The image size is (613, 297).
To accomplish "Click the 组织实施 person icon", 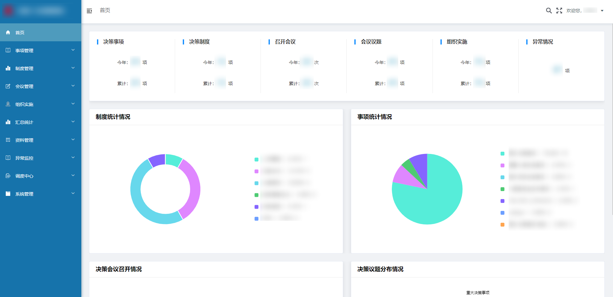I will tap(8, 104).
